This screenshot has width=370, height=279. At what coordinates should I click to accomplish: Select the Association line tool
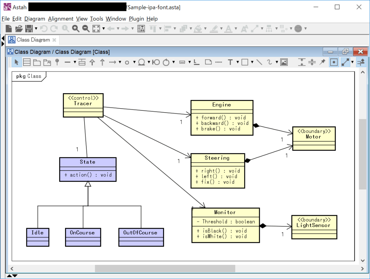pos(68,62)
